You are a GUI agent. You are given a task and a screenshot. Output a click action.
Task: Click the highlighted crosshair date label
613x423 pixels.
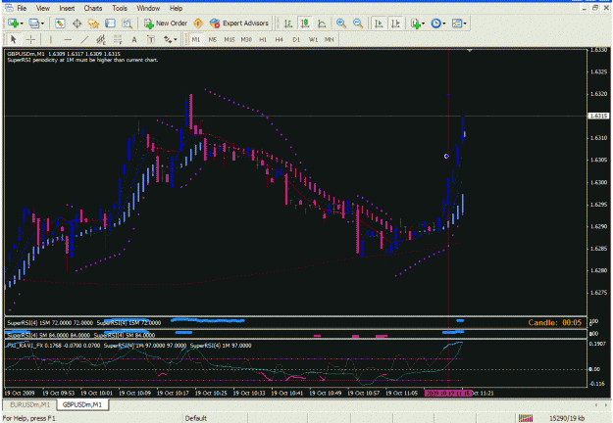coord(448,393)
